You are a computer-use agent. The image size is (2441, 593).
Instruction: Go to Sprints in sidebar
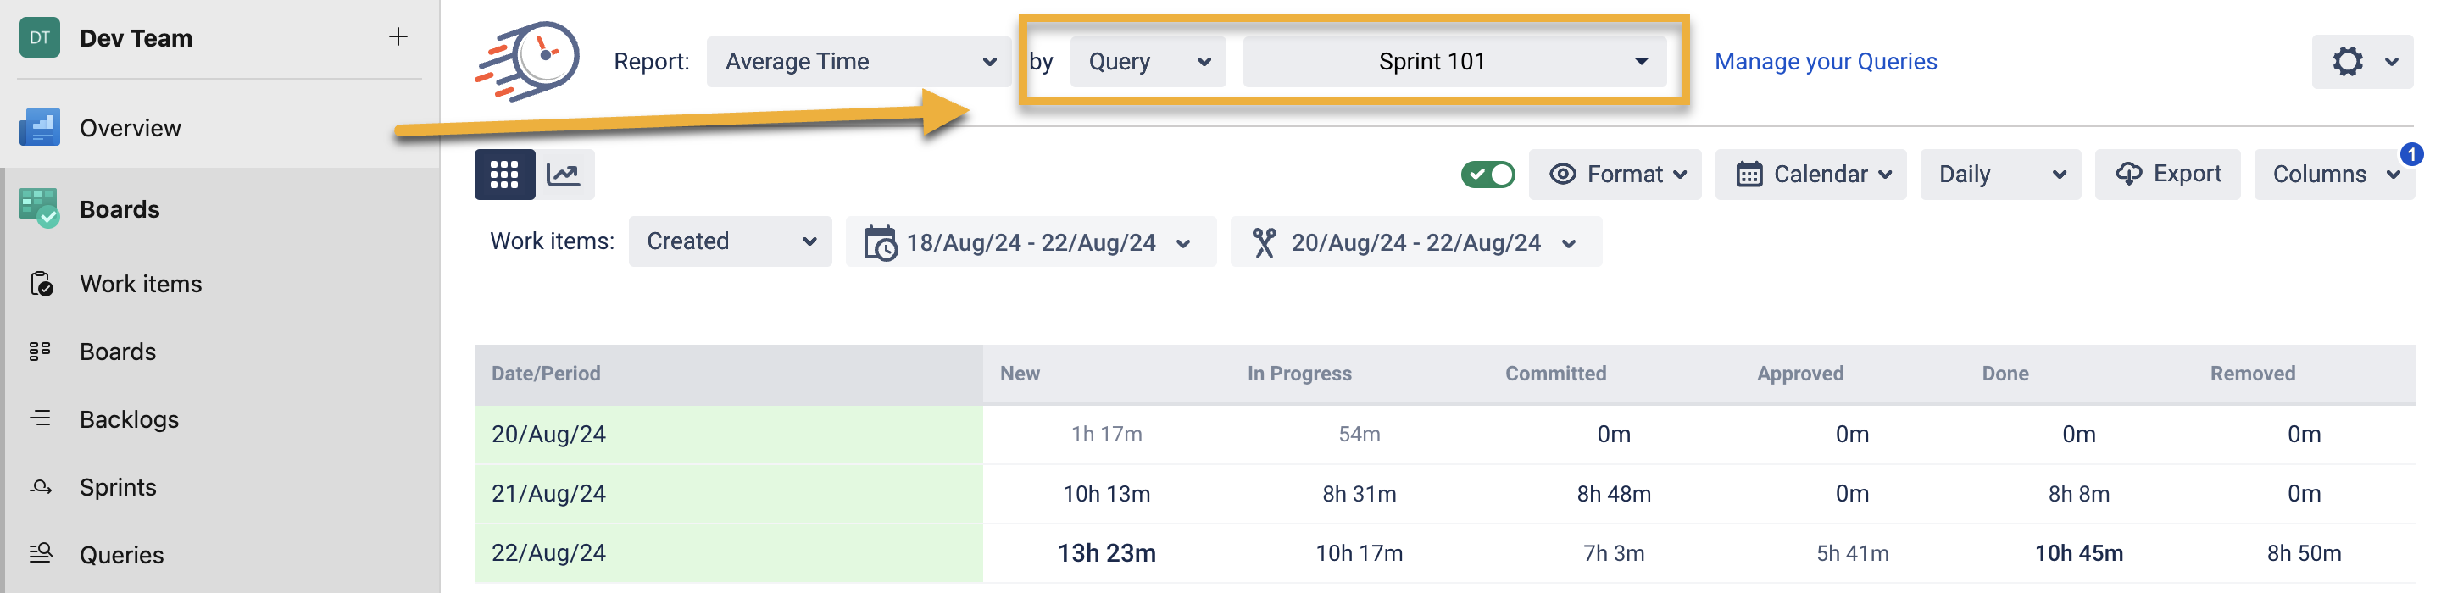click(118, 487)
